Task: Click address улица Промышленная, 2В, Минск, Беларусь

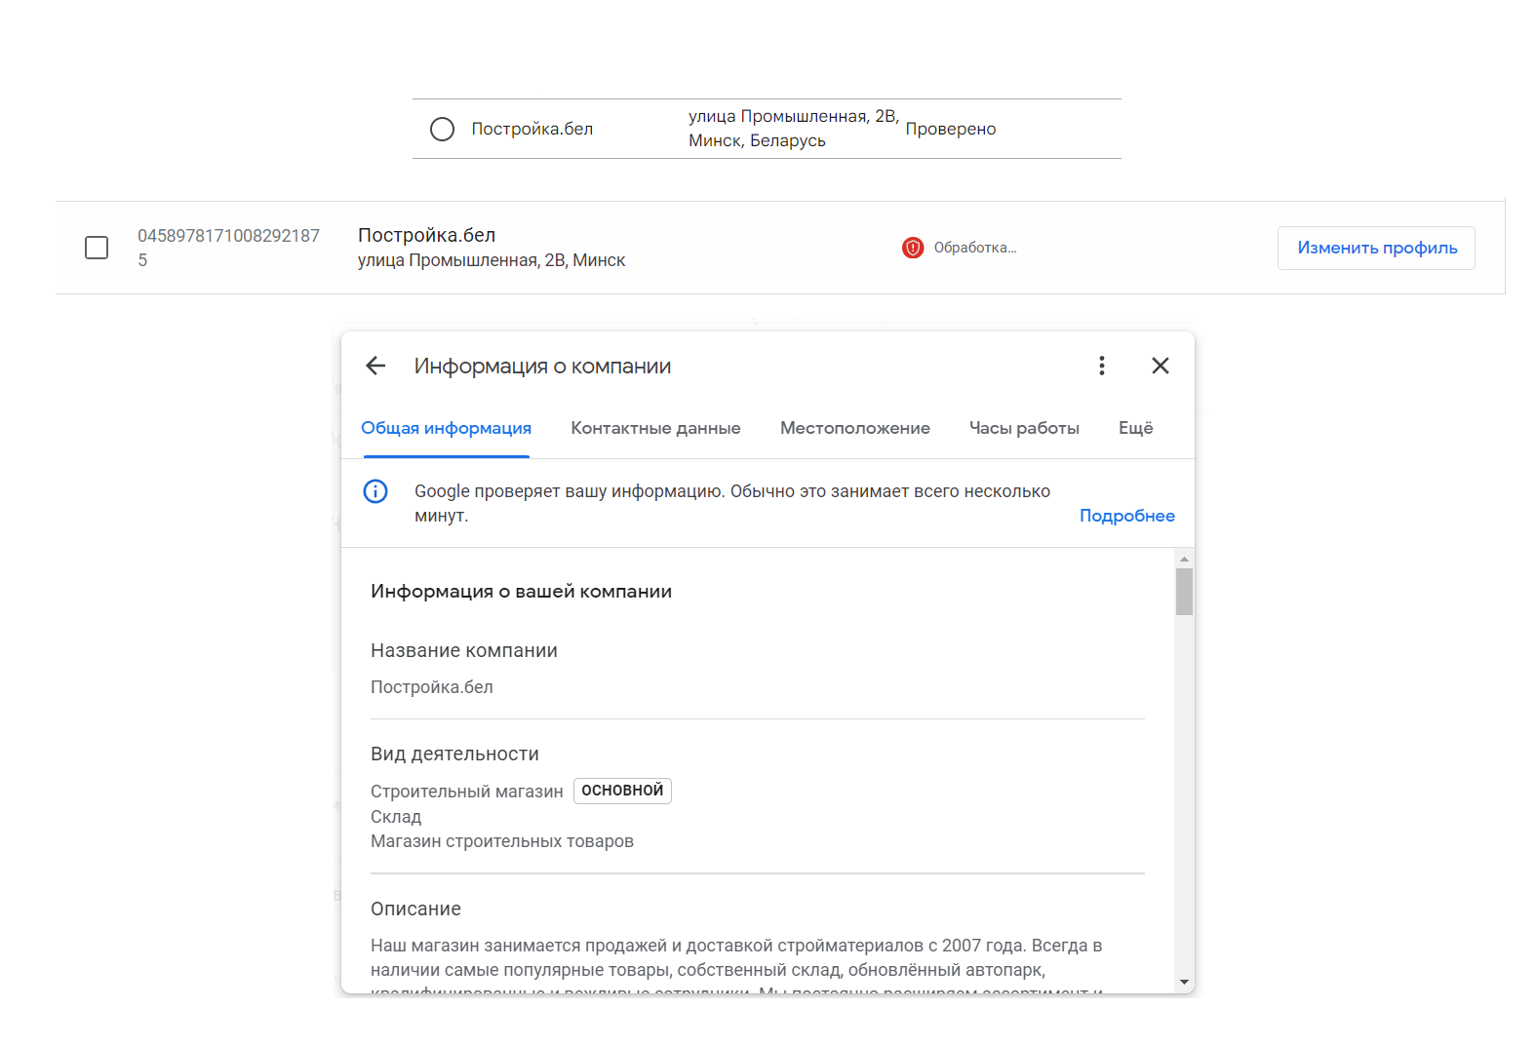Action: (x=794, y=129)
